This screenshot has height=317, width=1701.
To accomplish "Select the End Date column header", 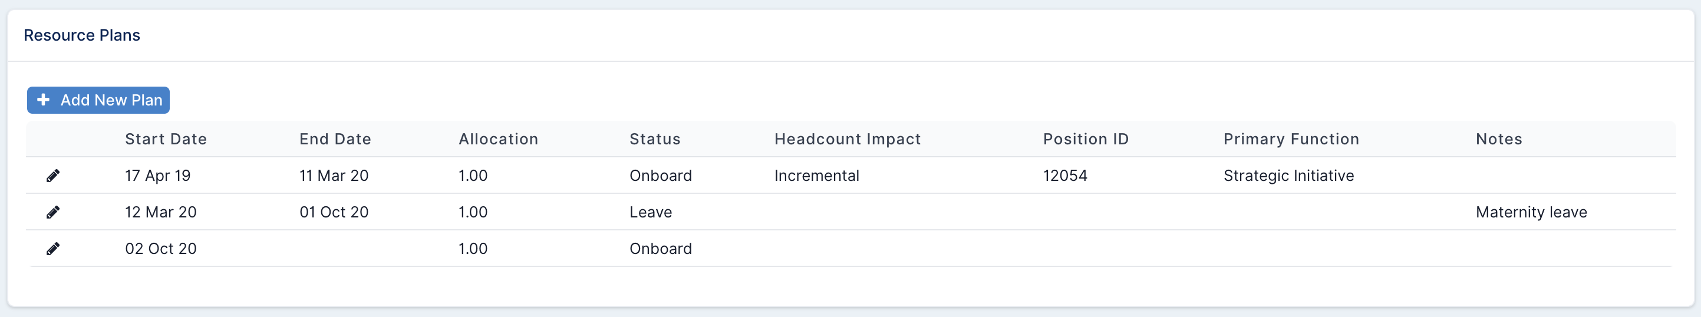I will 335,139.
